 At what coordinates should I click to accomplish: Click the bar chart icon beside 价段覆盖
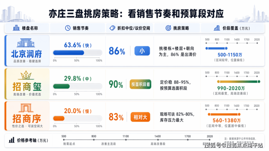[217, 28]
